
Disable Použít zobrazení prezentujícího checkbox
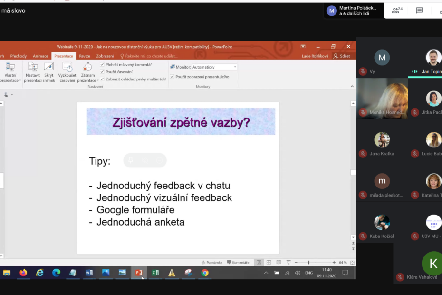[172, 77]
